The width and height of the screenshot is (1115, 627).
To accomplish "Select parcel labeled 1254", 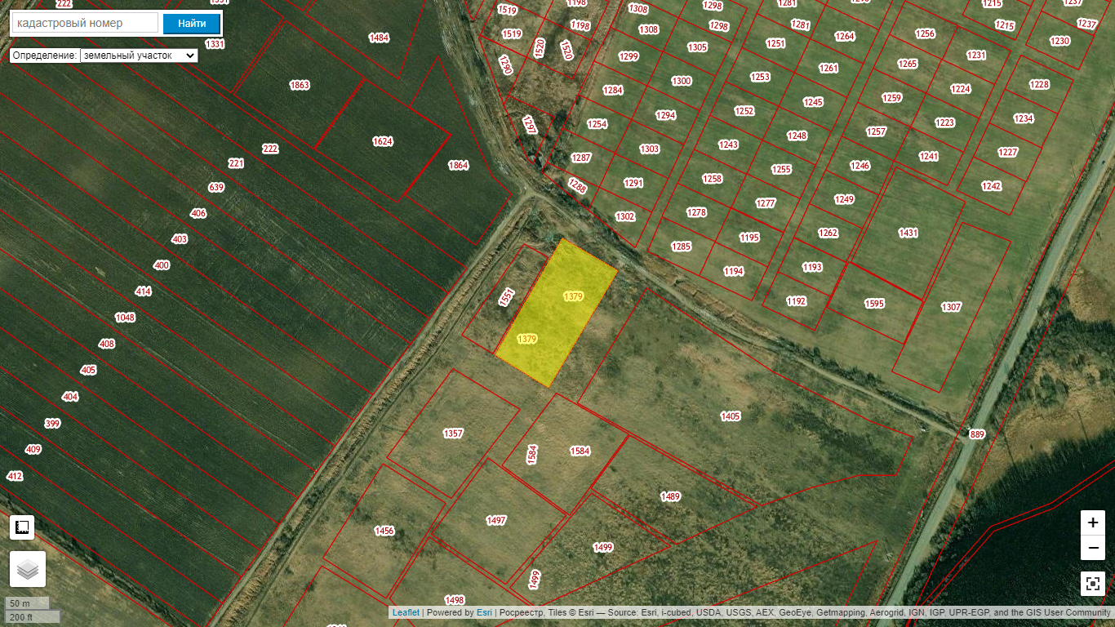I will click(597, 124).
